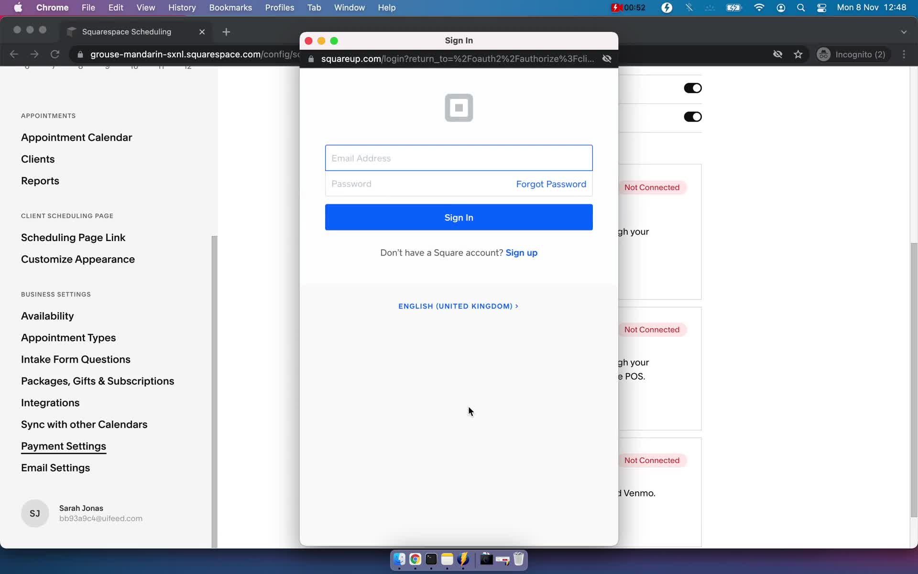Click the Square logo icon in Sign In window
918x574 pixels.
point(459,108)
